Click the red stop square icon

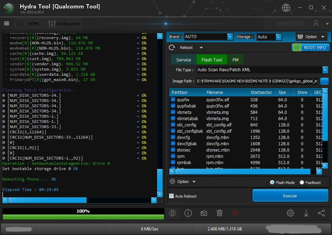235,213
